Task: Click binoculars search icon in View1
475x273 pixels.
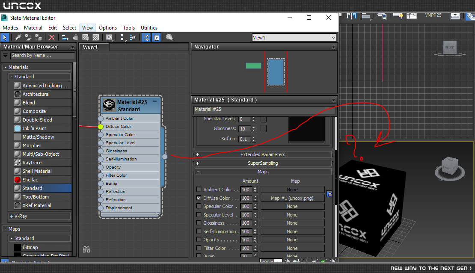Action: point(86,249)
